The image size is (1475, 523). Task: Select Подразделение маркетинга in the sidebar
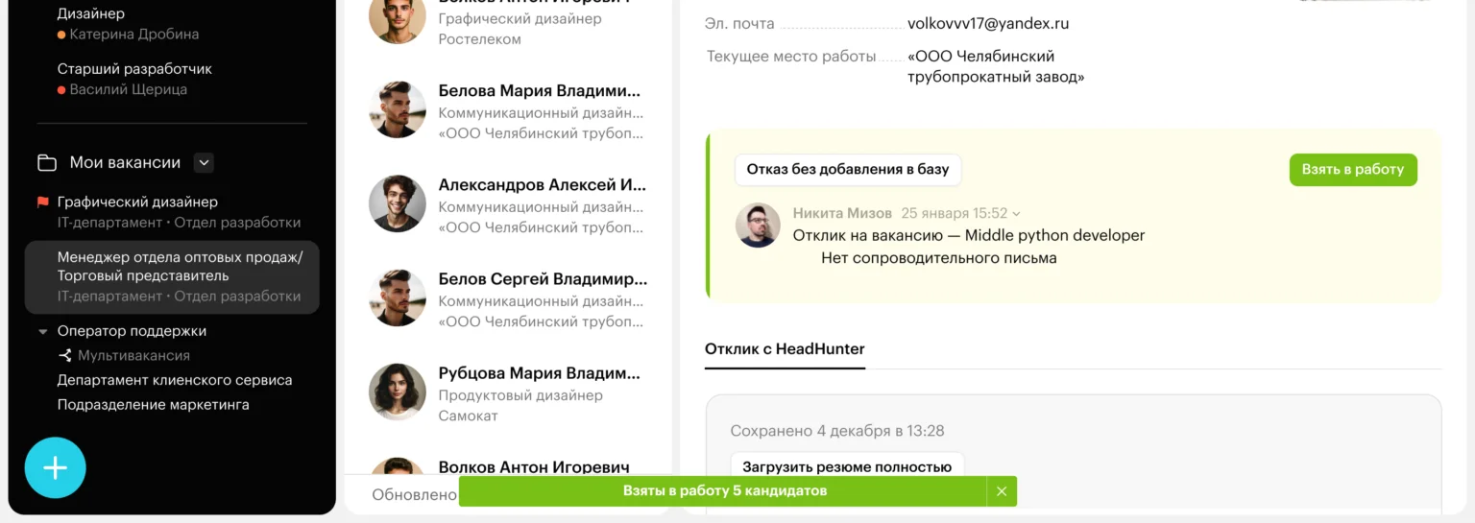pyautogui.click(x=153, y=405)
